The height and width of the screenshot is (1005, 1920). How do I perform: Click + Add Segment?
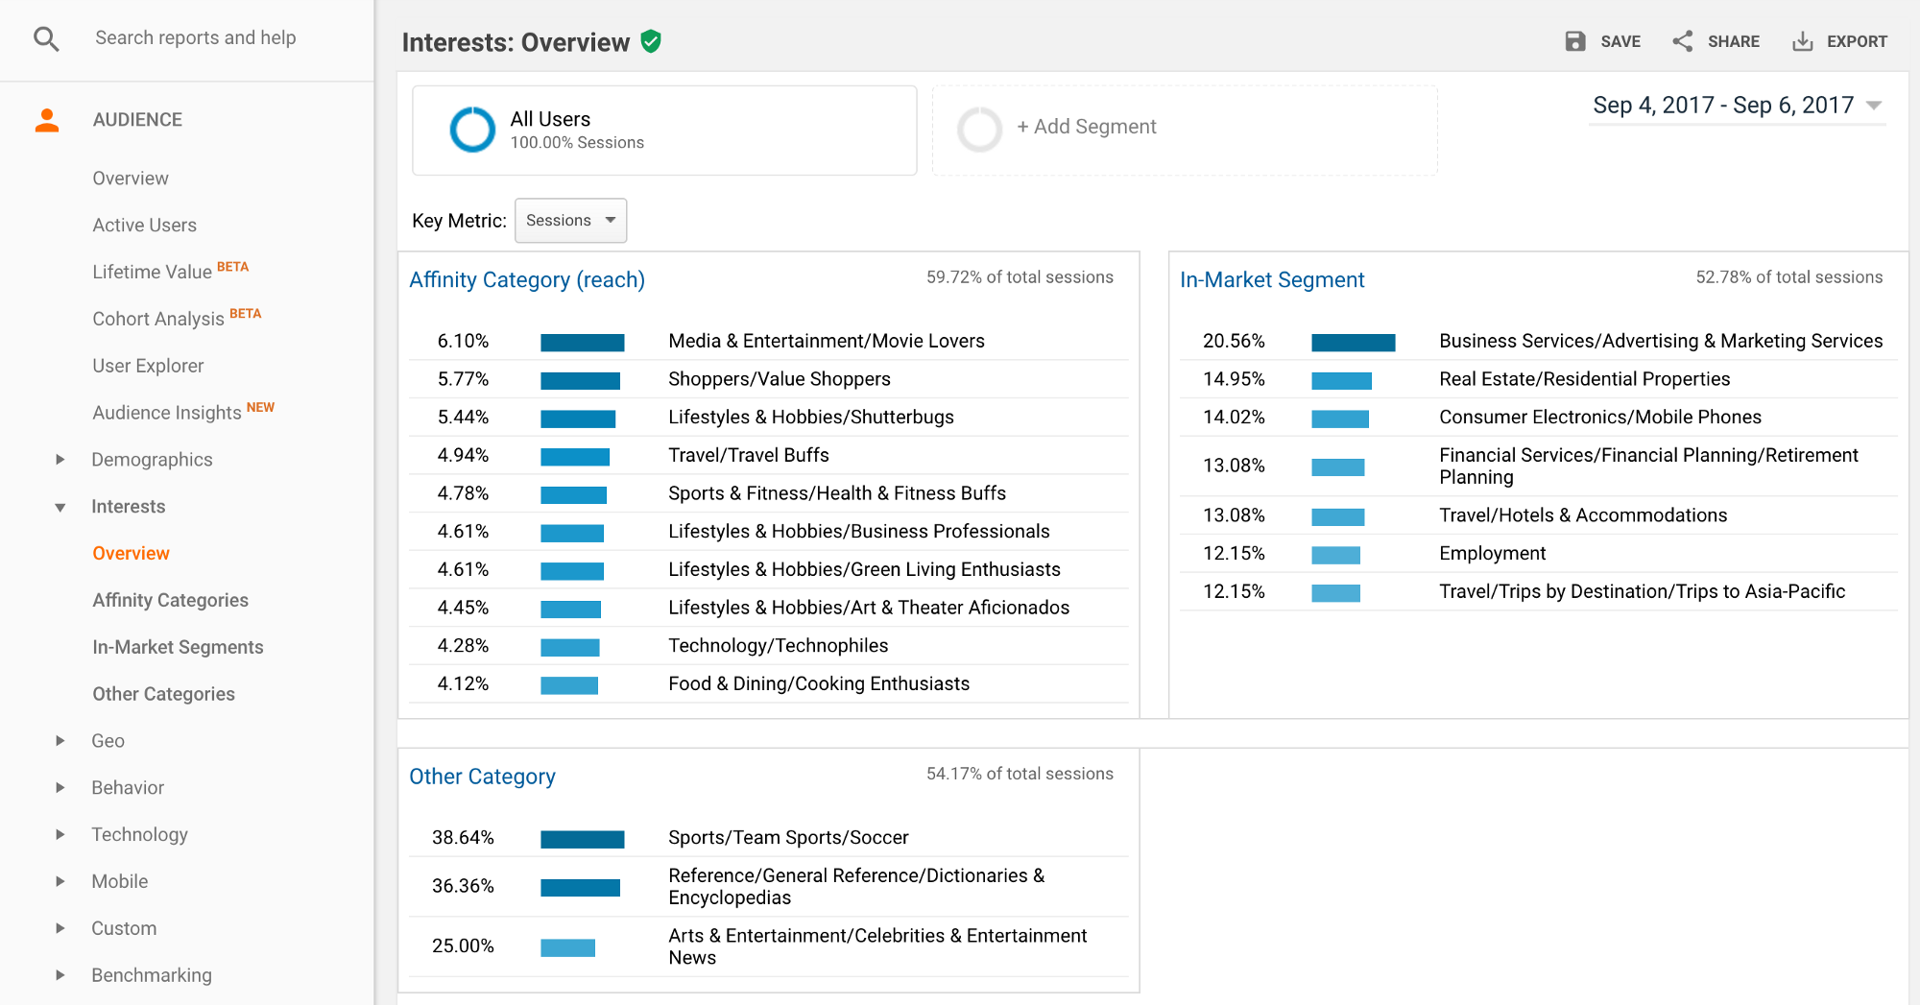1087,127
